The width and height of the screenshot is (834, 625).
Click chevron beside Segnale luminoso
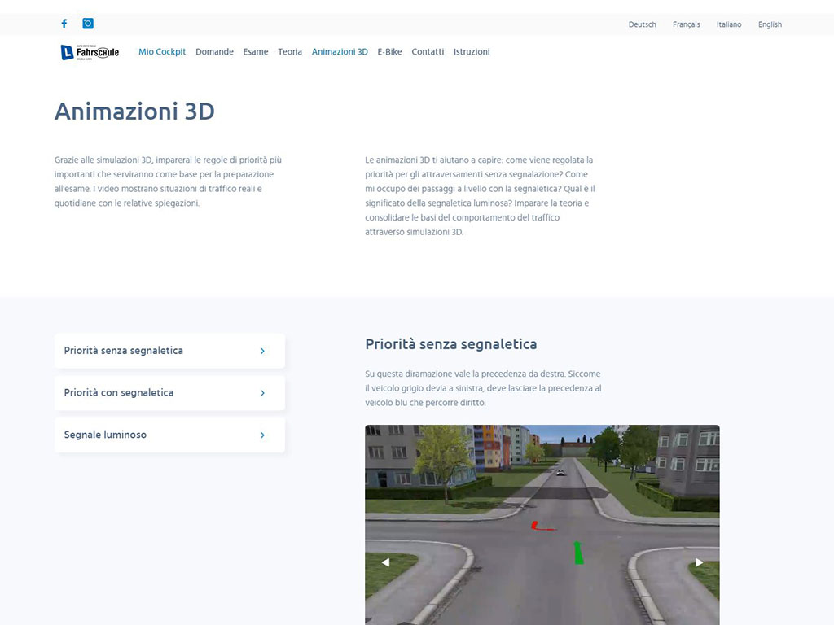point(262,435)
